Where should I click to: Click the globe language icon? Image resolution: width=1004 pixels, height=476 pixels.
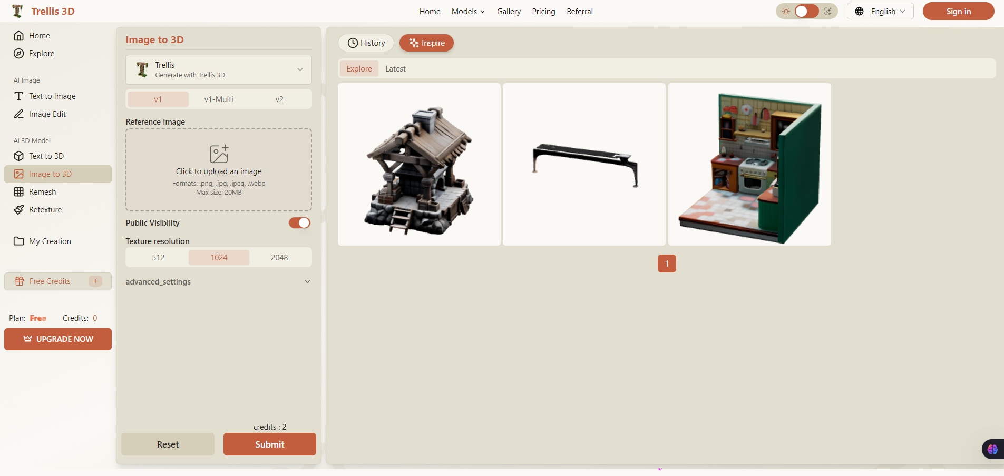pos(860,12)
